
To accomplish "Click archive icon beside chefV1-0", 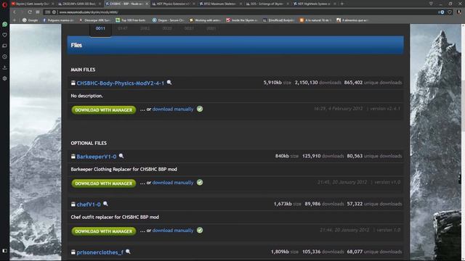I will point(73,204).
